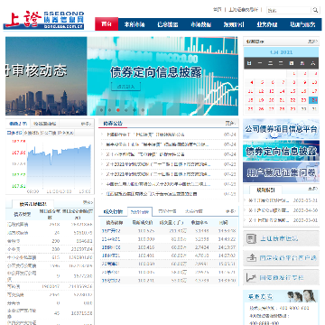Open the 债券定向信息披露 hero banner slide

[162, 76]
